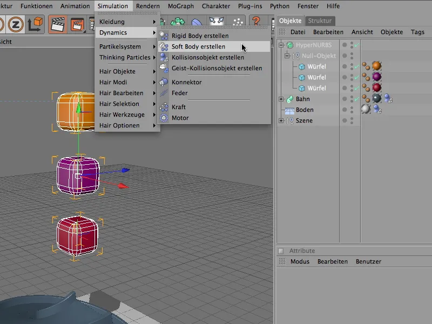Open the Hair Werkzeuge submenu

[x=127, y=114]
